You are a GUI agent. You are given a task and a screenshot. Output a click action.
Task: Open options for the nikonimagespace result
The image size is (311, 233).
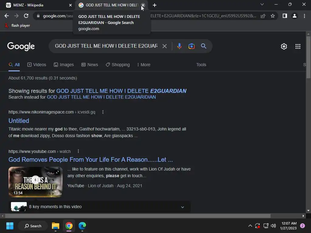pyautogui.click(x=103, y=112)
